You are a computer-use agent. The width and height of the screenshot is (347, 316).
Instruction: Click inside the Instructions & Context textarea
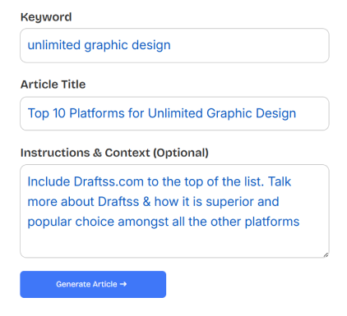pyautogui.click(x=174, y=211)
